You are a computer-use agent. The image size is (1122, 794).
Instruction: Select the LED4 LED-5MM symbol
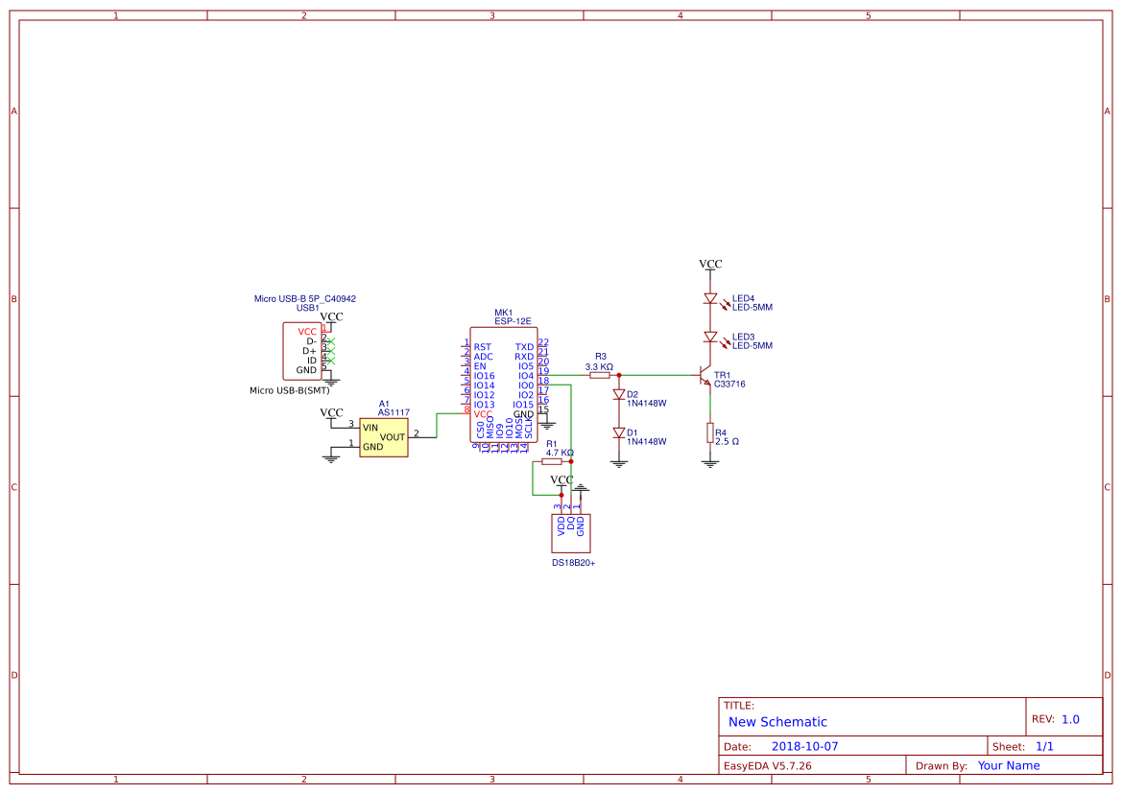[710, 299]
